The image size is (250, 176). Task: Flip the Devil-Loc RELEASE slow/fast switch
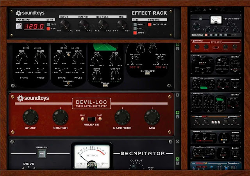point(91,119)
